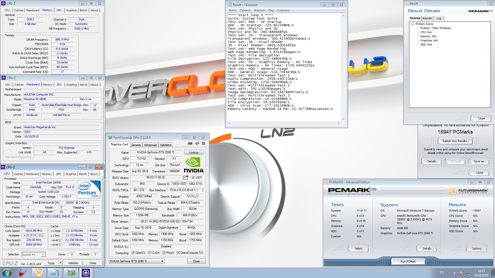This screenshot has width=495, height=278.
Task: Click GPU-Z screenshot camera icon
Action: click(190, 144)
